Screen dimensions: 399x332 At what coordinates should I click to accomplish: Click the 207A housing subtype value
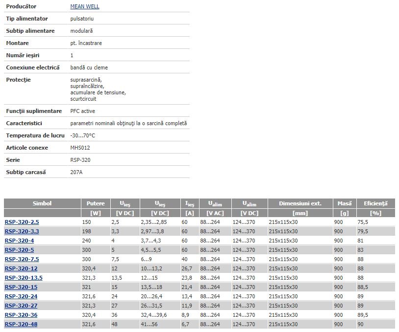(x=76, y=172)
